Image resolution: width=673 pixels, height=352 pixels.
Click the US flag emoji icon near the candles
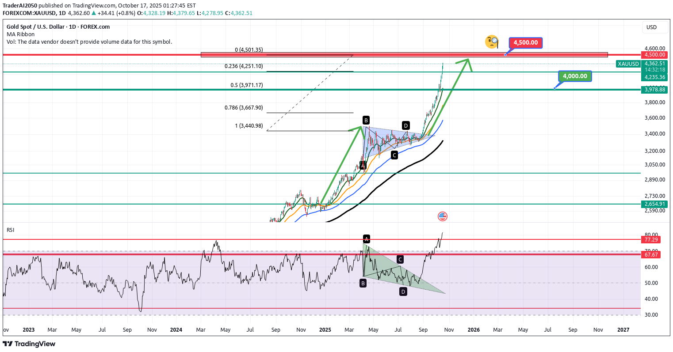pos(442,216)
